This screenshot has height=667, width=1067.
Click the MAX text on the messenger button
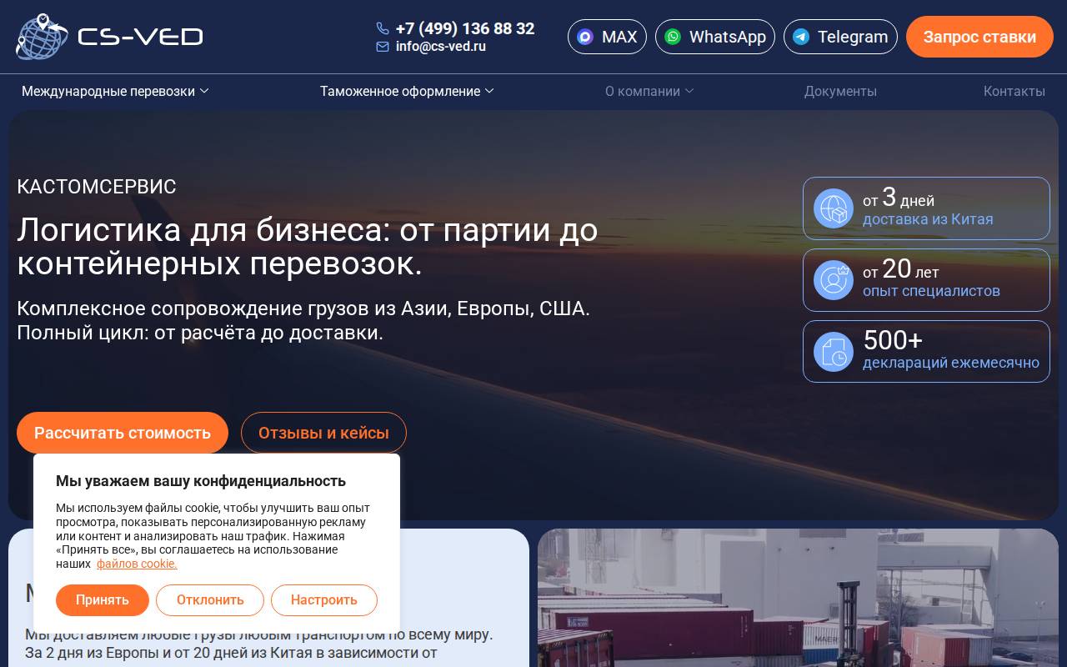(x=619, y=37)
